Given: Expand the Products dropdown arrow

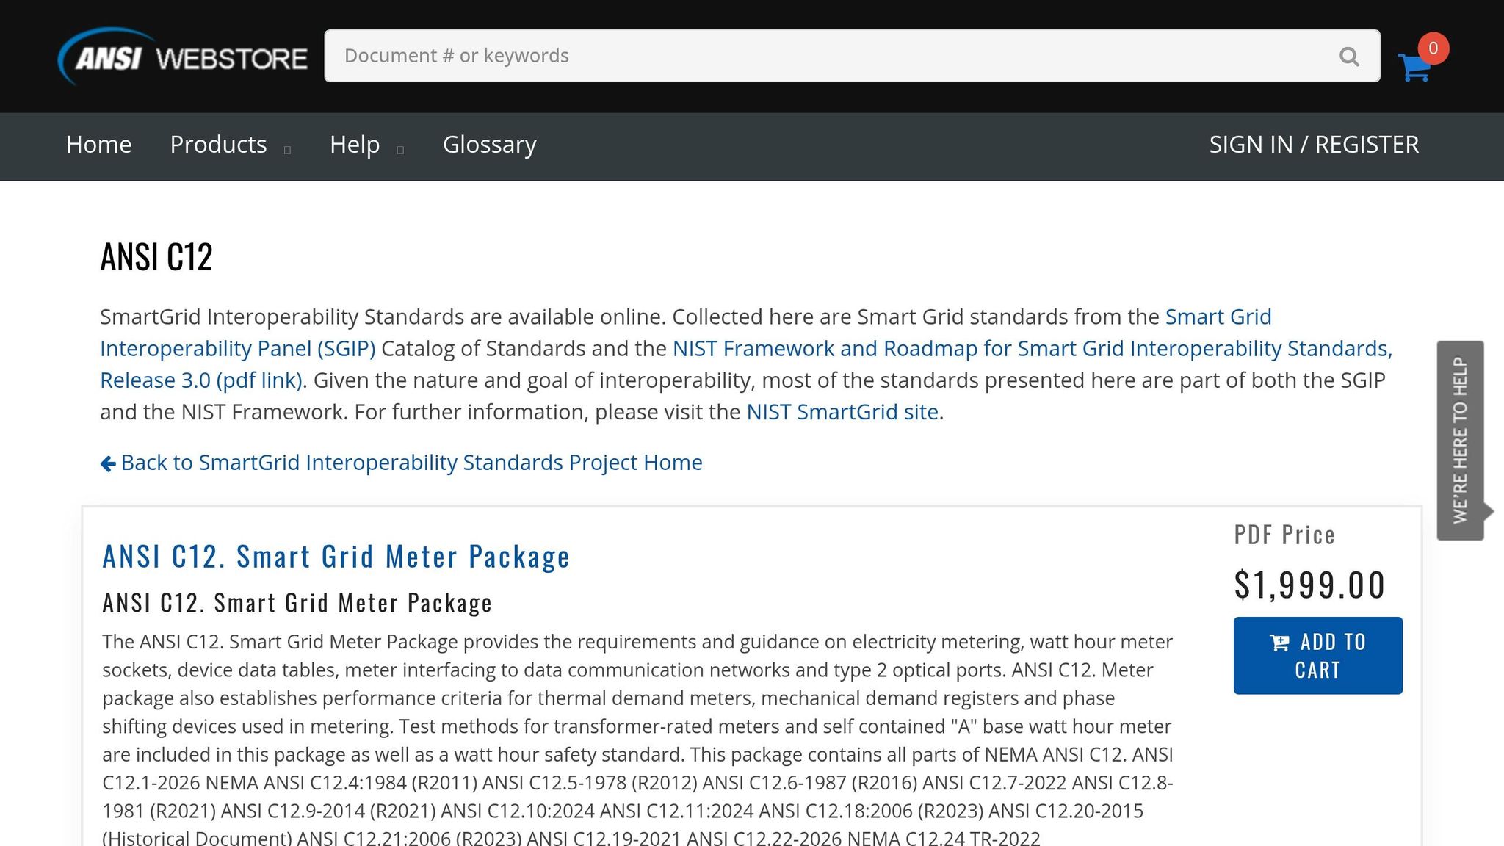Looking at the screenshot, I should (287, 150).
